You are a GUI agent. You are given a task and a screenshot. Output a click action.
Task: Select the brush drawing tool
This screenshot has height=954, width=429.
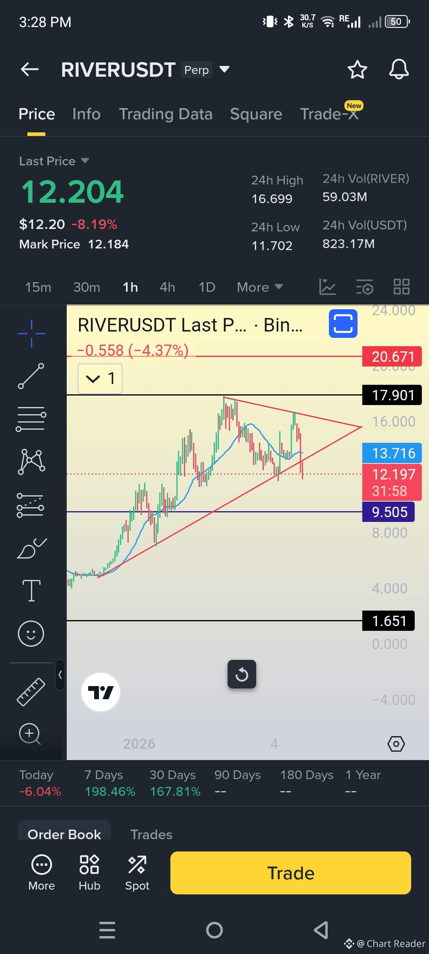pyautogui.click(x=31, y=548)
